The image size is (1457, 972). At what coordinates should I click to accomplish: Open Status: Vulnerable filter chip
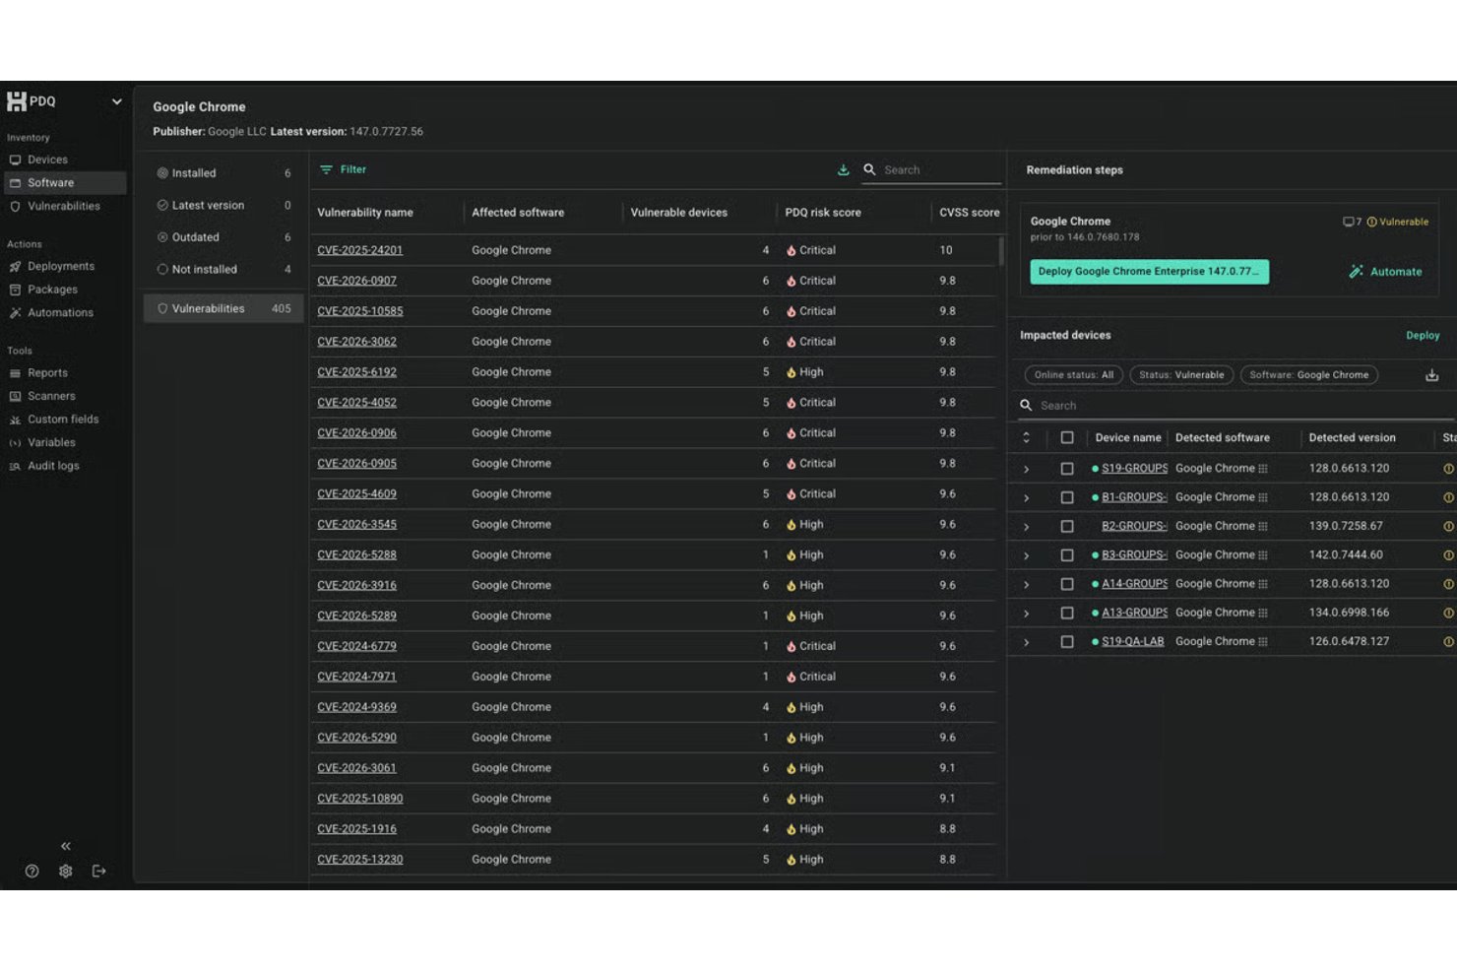tap(1181, 375)
